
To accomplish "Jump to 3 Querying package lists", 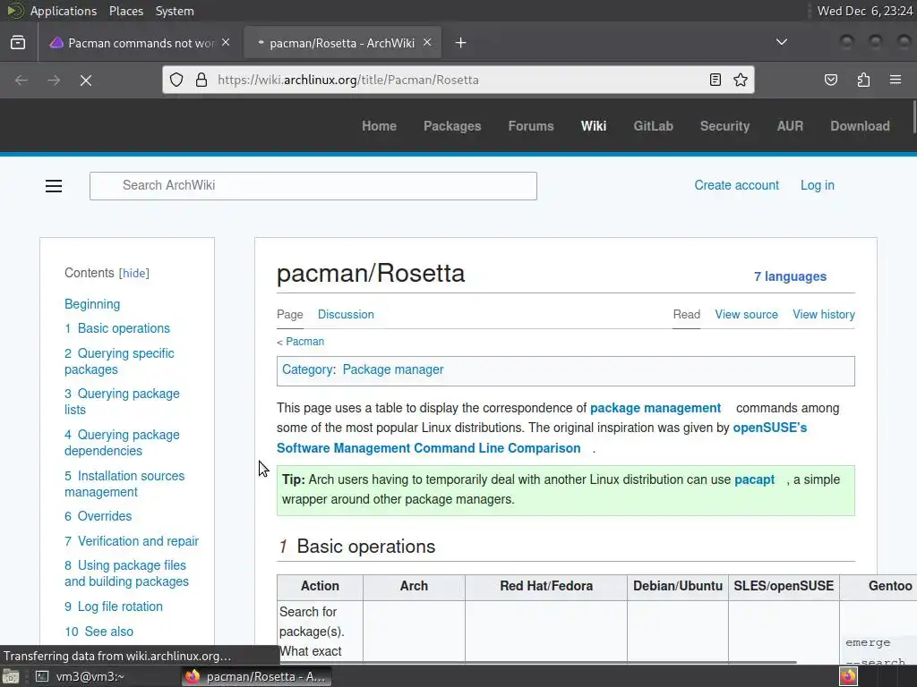I will [x=122, y=402].
